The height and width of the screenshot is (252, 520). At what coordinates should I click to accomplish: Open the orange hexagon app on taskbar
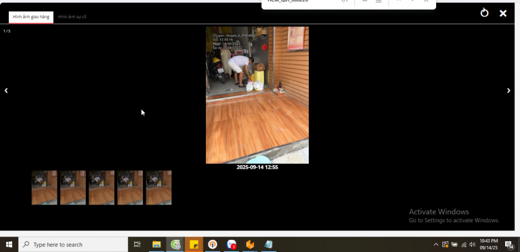pos(250,245)
